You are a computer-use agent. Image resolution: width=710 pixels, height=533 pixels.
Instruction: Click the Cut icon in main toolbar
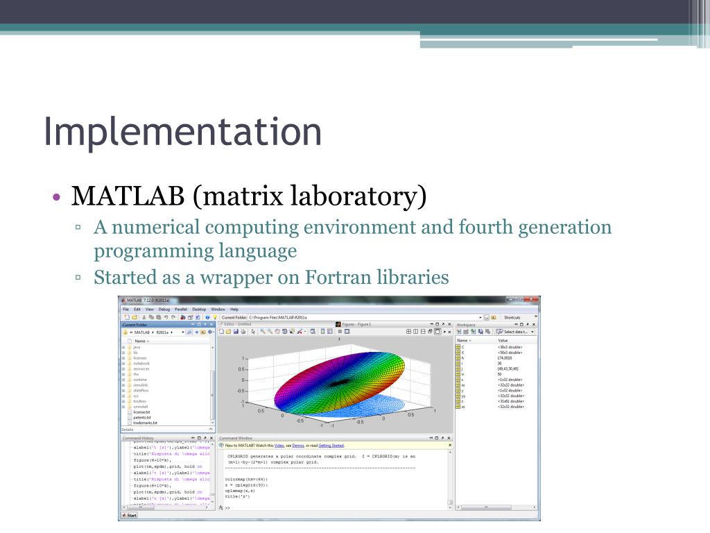pyautogui.click(x=144, y=317)
